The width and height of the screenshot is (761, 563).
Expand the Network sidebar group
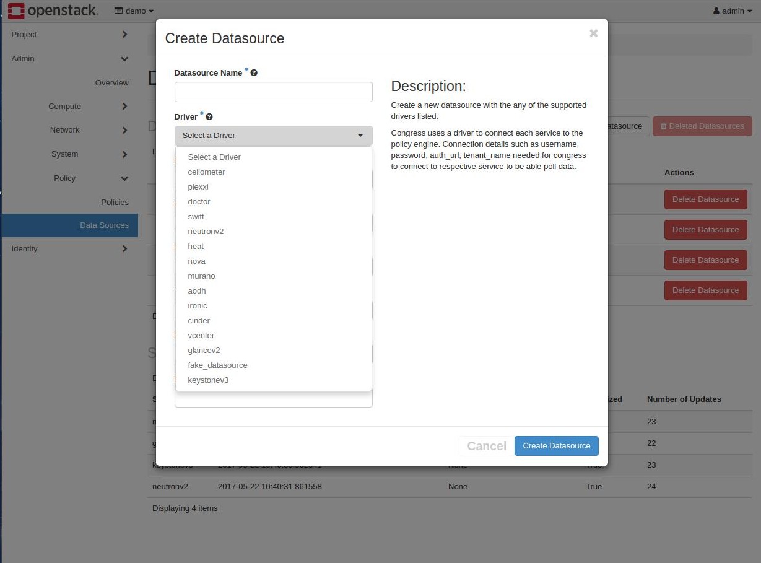(69, 130)
